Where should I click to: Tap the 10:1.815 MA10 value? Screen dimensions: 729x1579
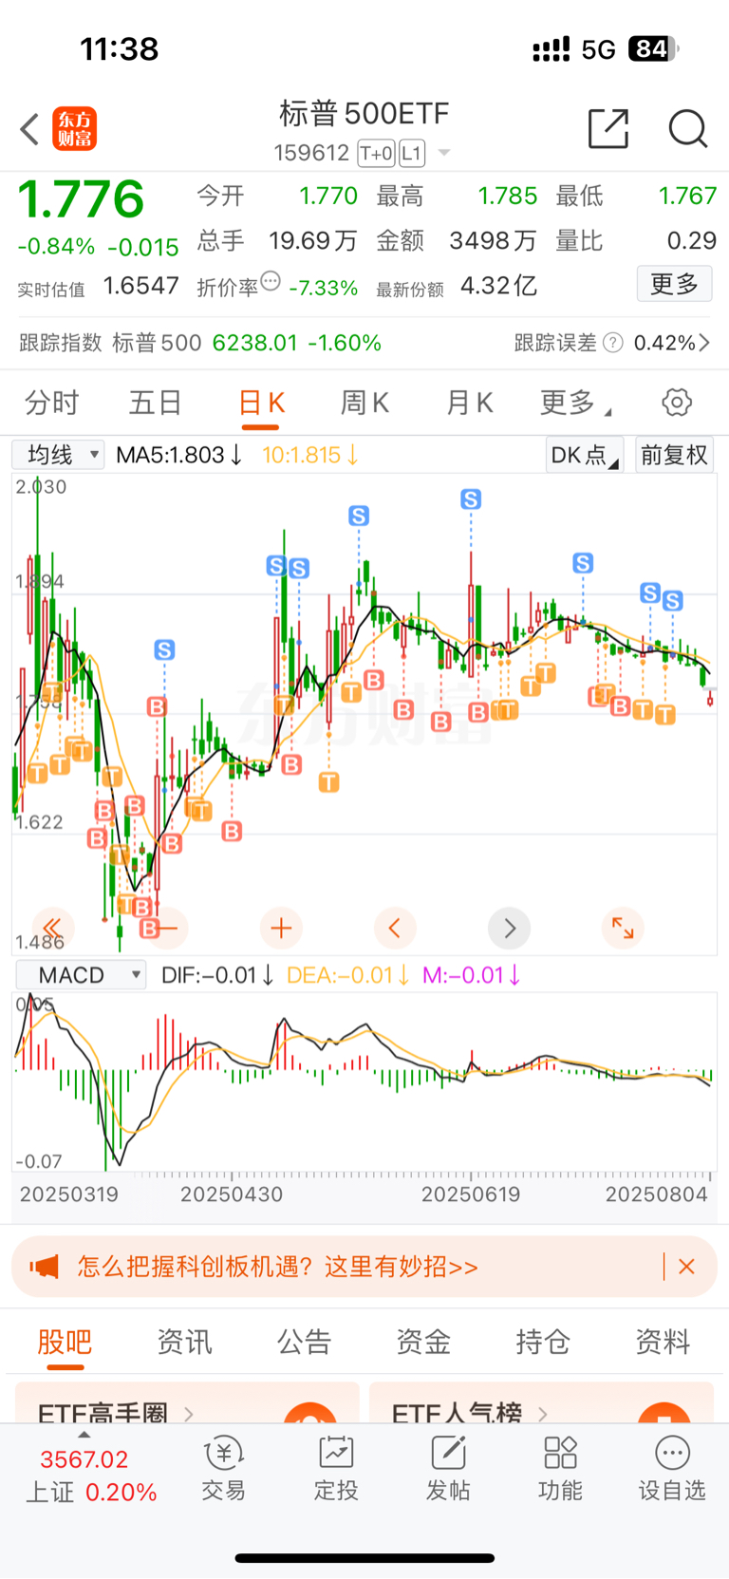click(310, 455)
